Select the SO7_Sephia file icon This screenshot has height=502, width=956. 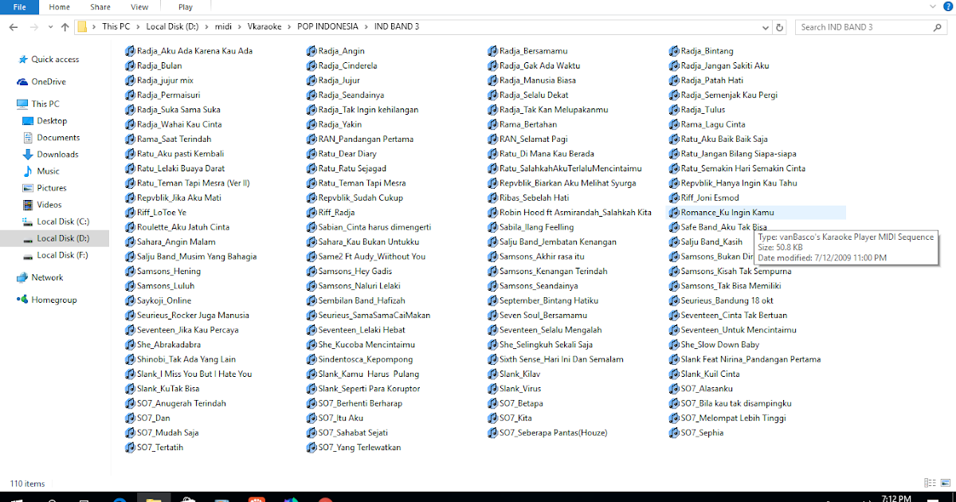coord(674,433)
